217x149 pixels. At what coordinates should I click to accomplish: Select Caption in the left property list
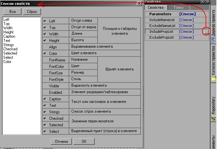pyautogui.click(x=9, y=36)
